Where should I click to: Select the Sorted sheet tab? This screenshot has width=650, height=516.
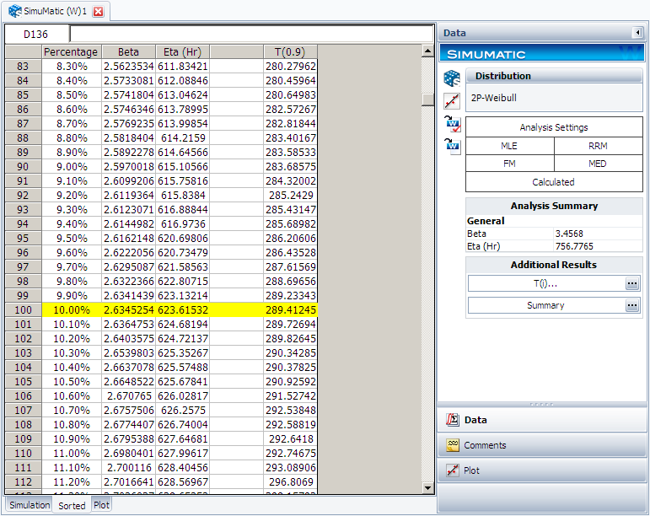coord(72,506)
